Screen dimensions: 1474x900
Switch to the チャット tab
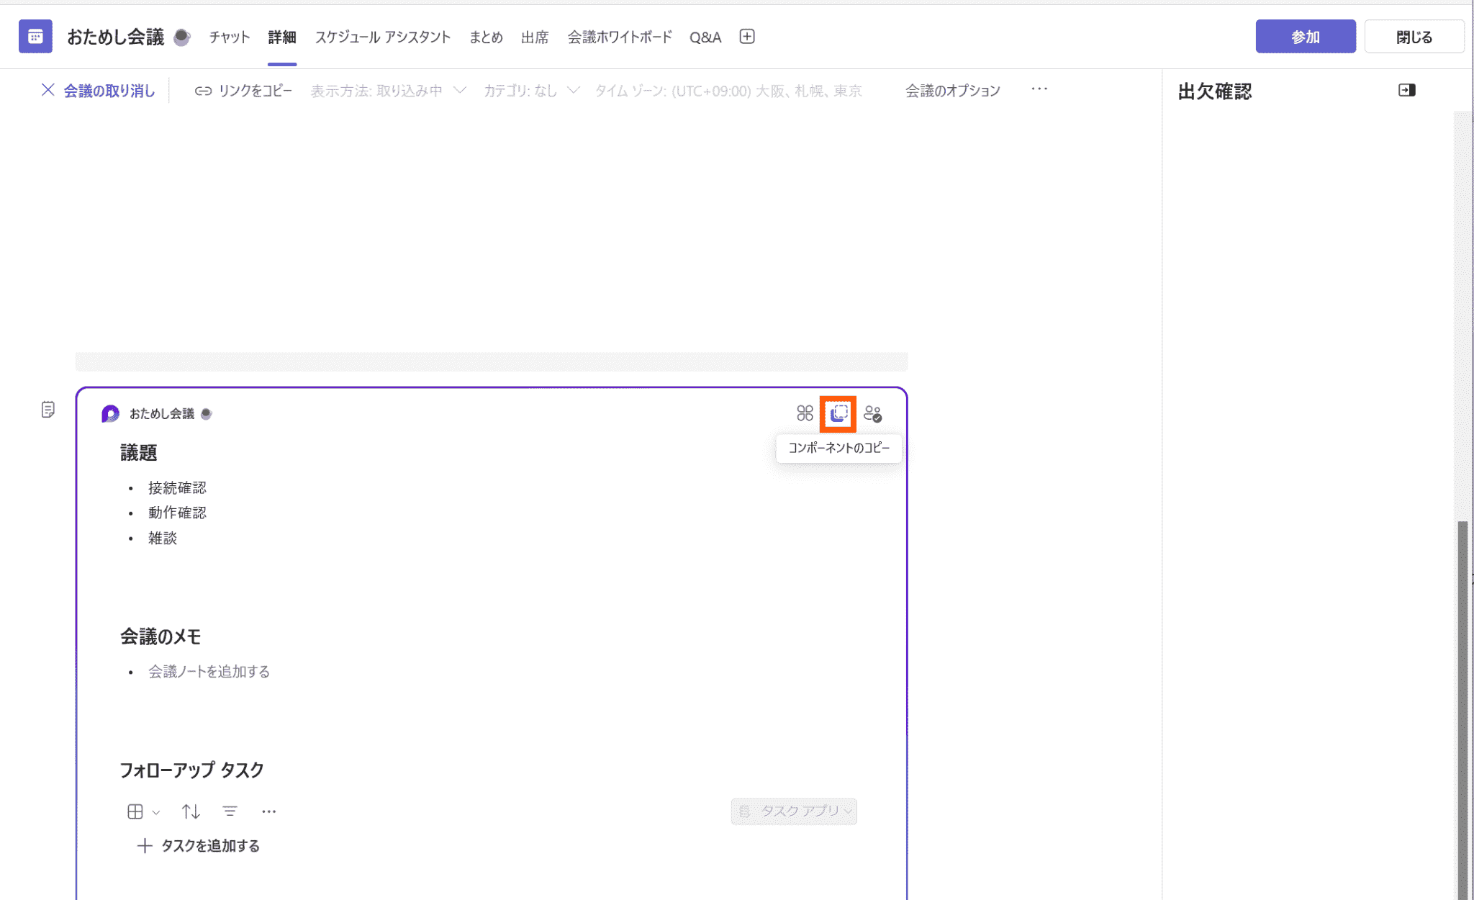point(230,37)
